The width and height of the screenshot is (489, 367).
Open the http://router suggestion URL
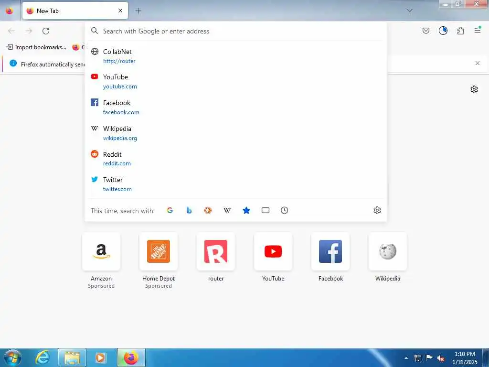pos(119,61)
